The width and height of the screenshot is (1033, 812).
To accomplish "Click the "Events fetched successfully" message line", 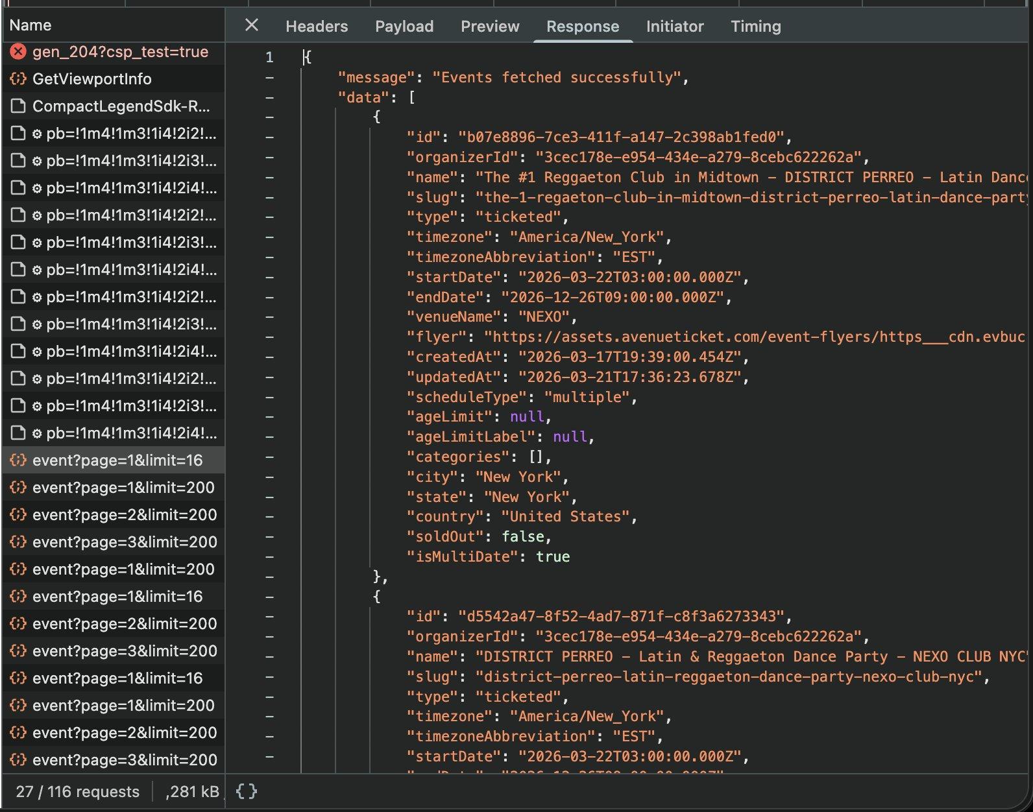I will (513, 78).
